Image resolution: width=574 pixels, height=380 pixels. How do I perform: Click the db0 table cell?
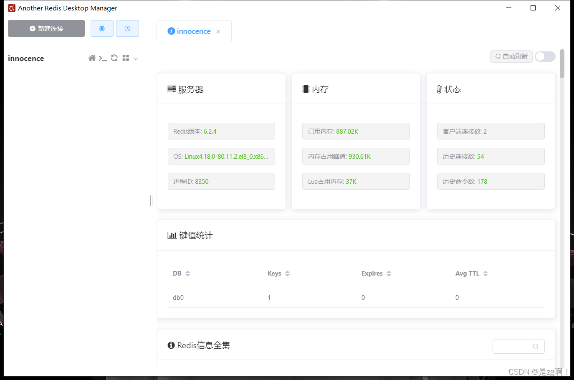178,298
